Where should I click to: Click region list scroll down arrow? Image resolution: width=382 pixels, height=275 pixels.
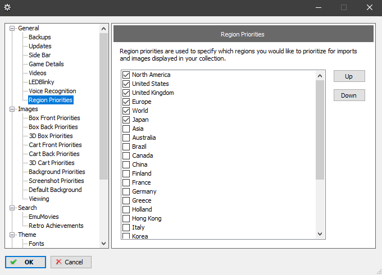320,234
